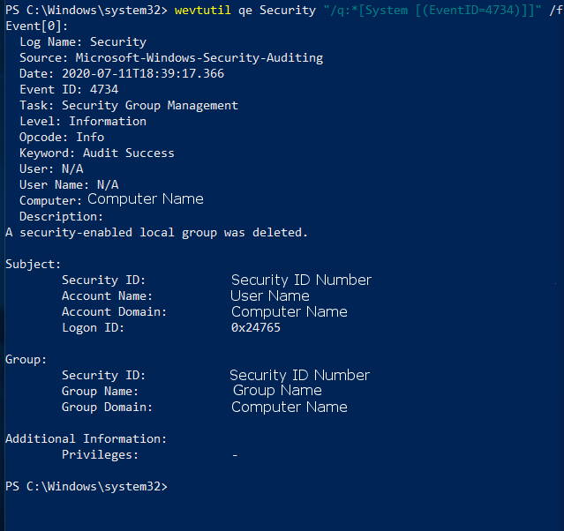
Task: Click the Opcode: Info line
Action: pyautogui.click(x=62, y=138)
